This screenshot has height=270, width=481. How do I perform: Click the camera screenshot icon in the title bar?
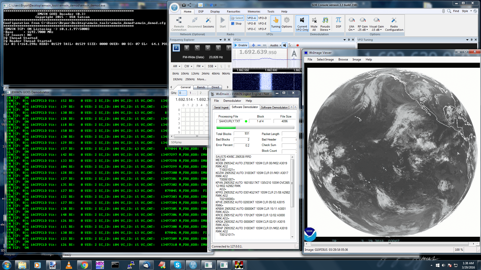click(x=184, y=5)
